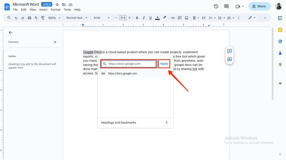
Task: Activate the paint format tool
Action: pyautogui.click(x=43, y=18)
